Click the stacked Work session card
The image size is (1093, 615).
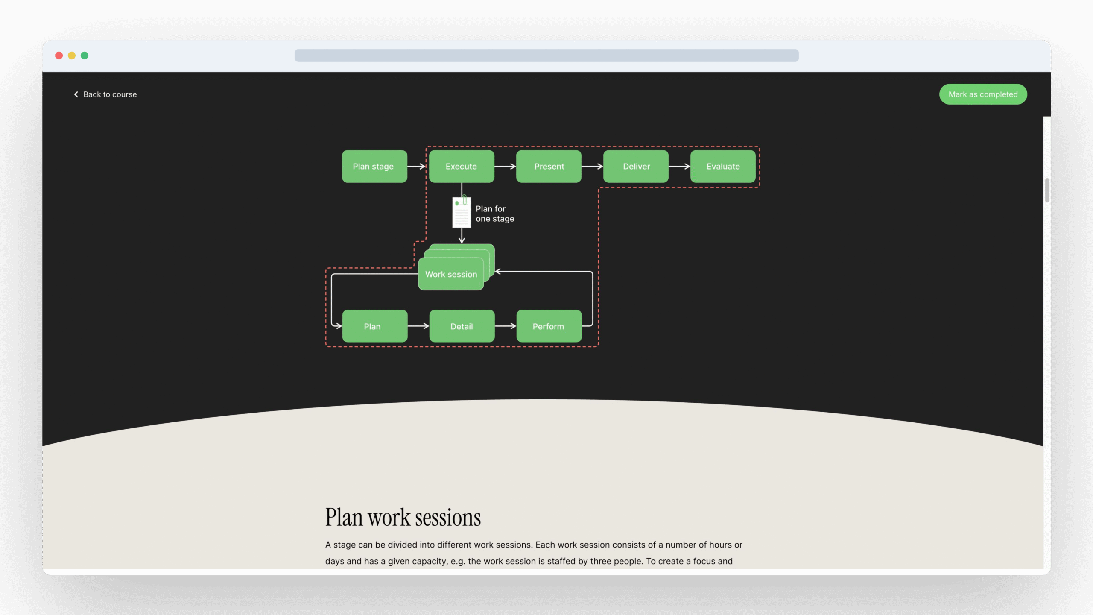point(451,274)
